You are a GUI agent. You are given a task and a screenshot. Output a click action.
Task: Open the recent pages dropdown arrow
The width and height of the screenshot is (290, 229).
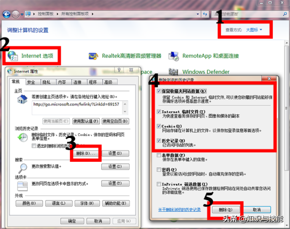coord(22,14)
